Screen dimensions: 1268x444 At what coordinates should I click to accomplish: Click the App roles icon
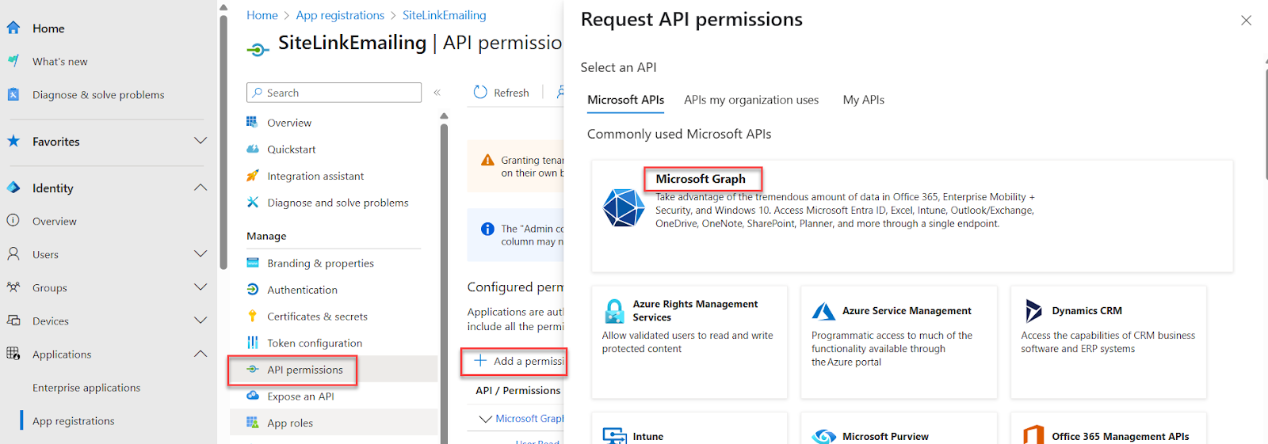click(x=252, y=423)
